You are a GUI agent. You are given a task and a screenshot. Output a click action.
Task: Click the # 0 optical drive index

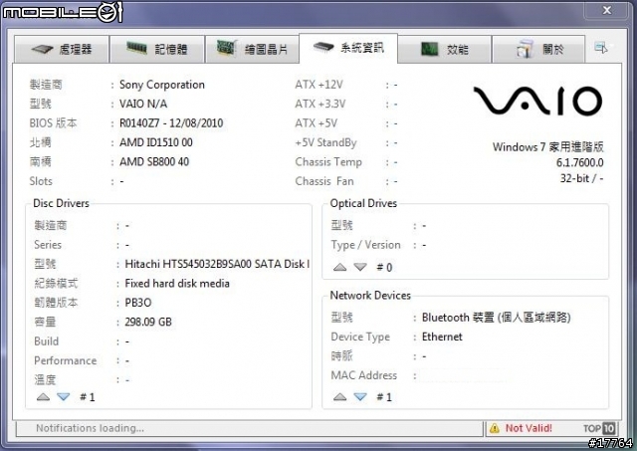[384, 268]
